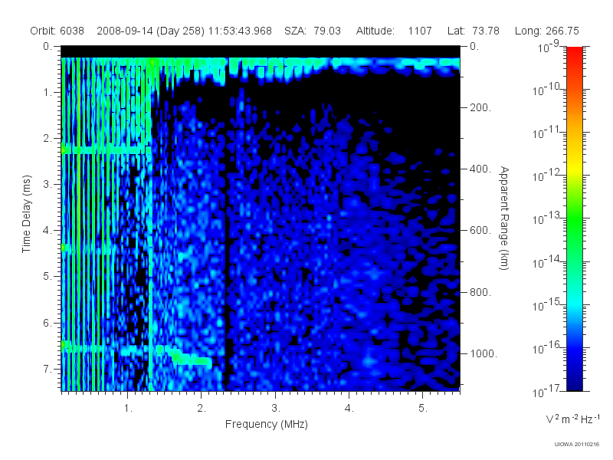Viewport: 613px width, 460px height.
Task: Click the '1000.' apparent range tick label
Action: (x=484, y=353)
